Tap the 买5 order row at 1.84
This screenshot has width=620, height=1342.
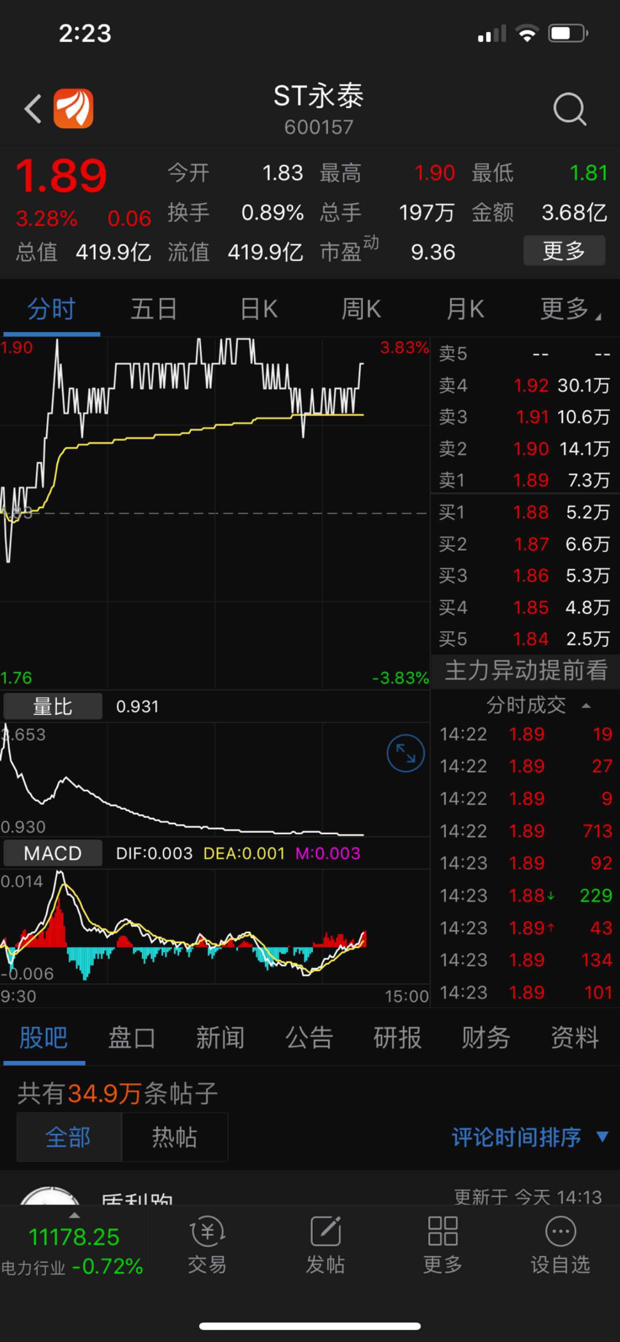(x=525, y=639)
